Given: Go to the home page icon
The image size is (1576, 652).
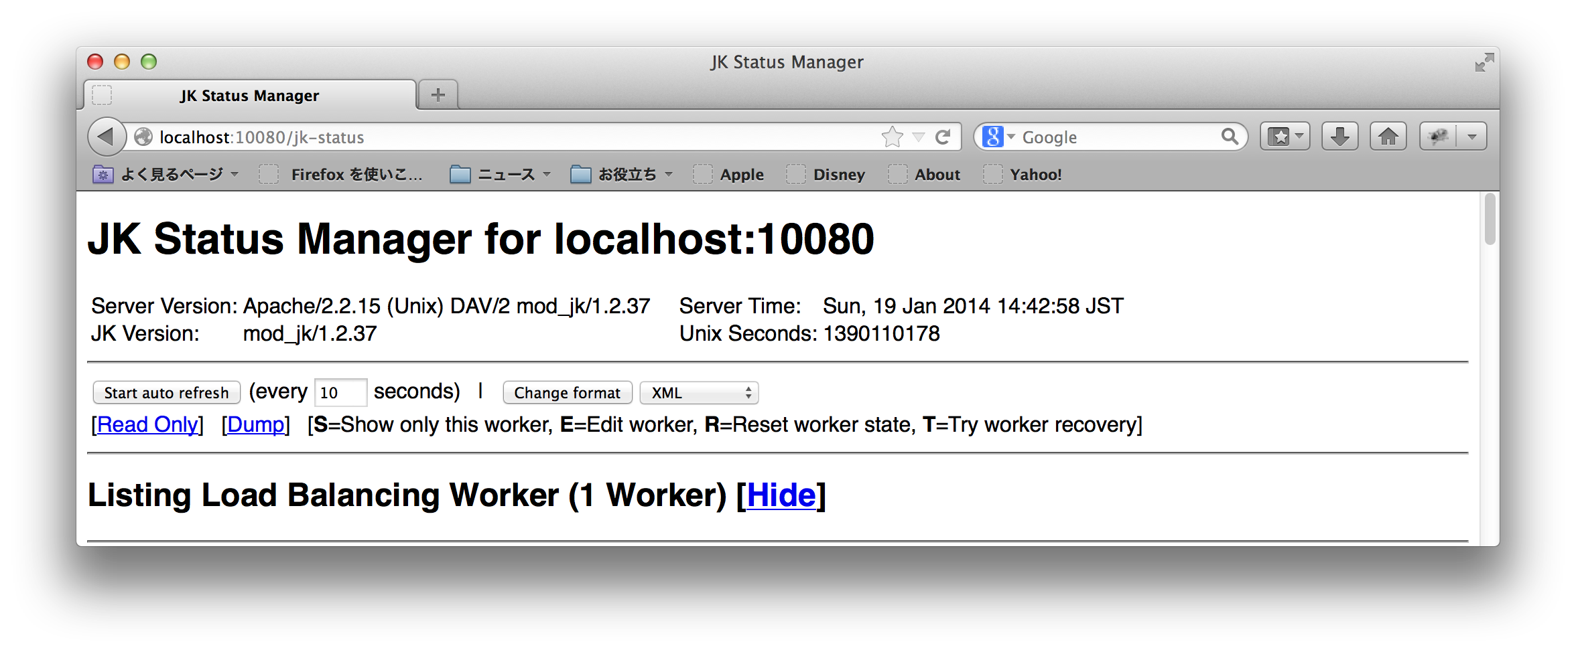Looking at the screenshot, I should [1388, 137].
